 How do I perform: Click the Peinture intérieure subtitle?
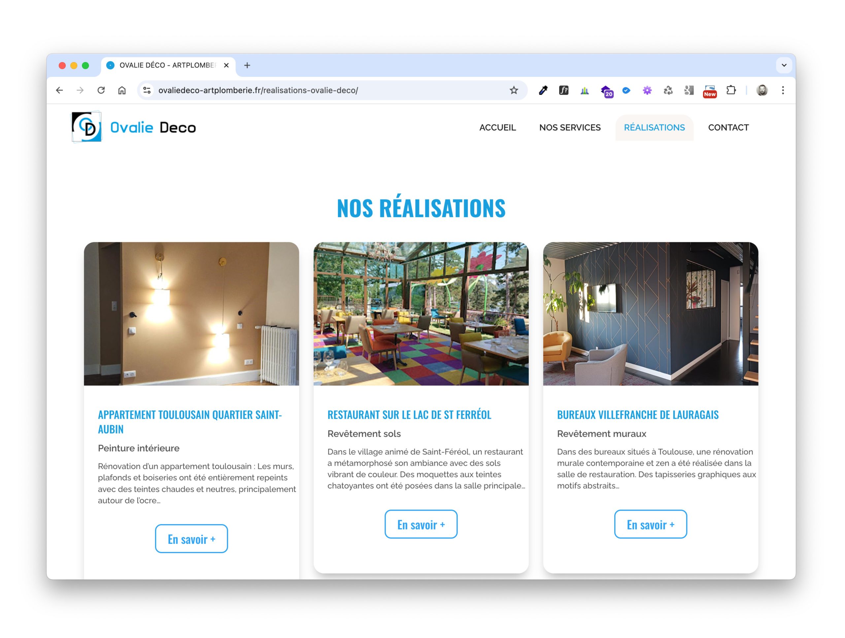point(139,448)
